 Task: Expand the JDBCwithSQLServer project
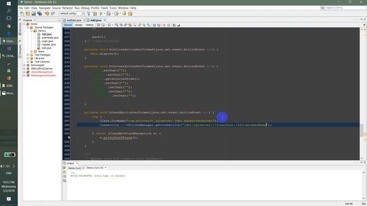(24, 69)
